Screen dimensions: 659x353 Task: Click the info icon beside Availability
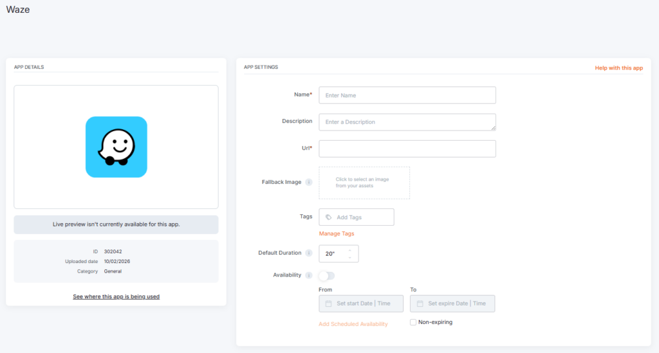point(309,275)
